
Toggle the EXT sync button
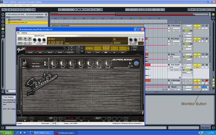pos(4,10)
